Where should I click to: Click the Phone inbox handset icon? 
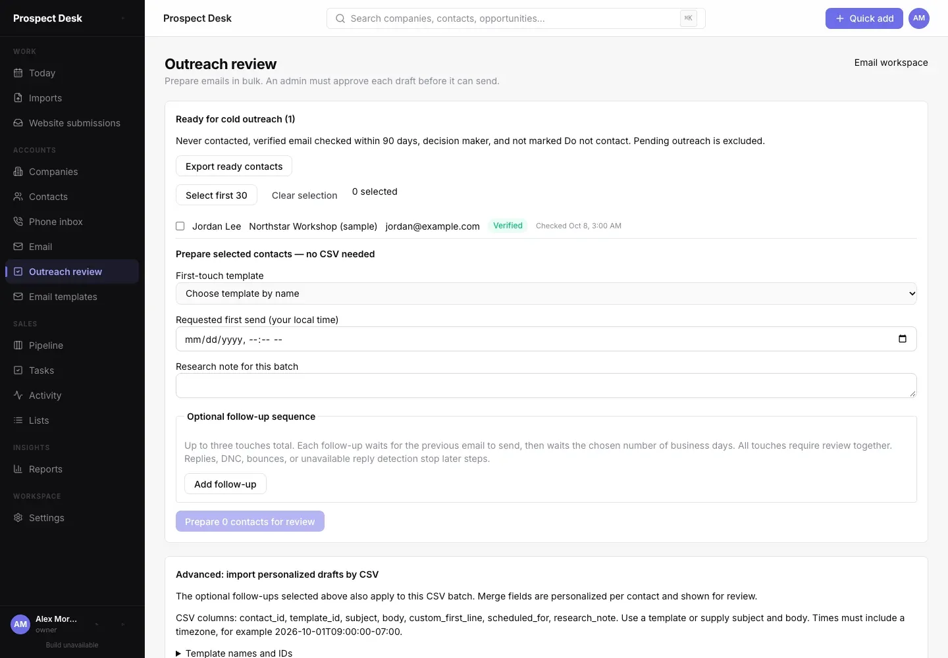point(18,222)
